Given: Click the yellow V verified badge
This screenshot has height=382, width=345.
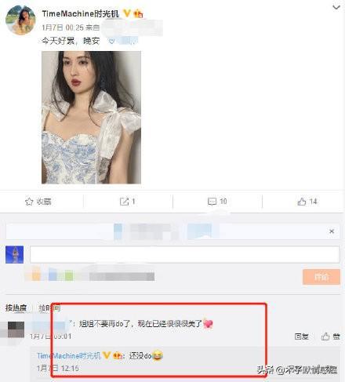Looking at the screenshot, I should pos(127,13).
